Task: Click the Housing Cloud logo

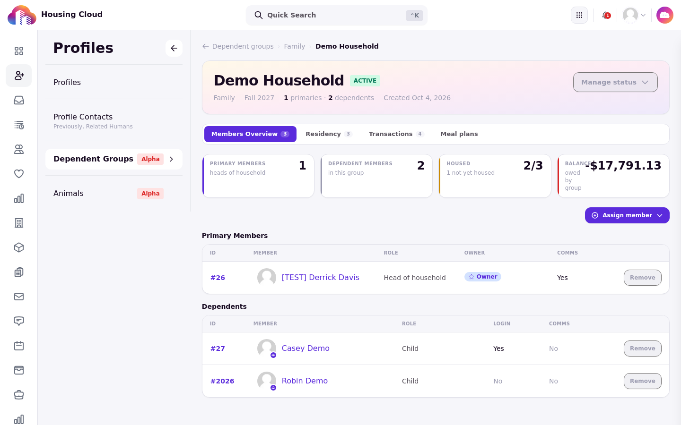Action: pyautogui.click(x=22, y=15)
